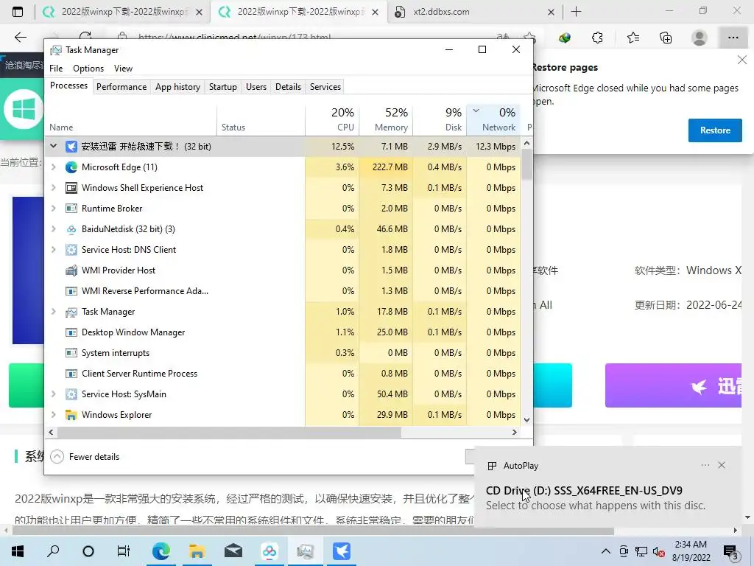Screen dimensions: 754x566
Task: Open the Mail app from the taskbar
Action: [x=233, y=551]
